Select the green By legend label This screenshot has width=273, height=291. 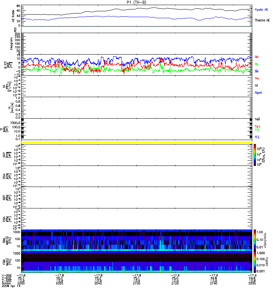(x=257, y=64)
